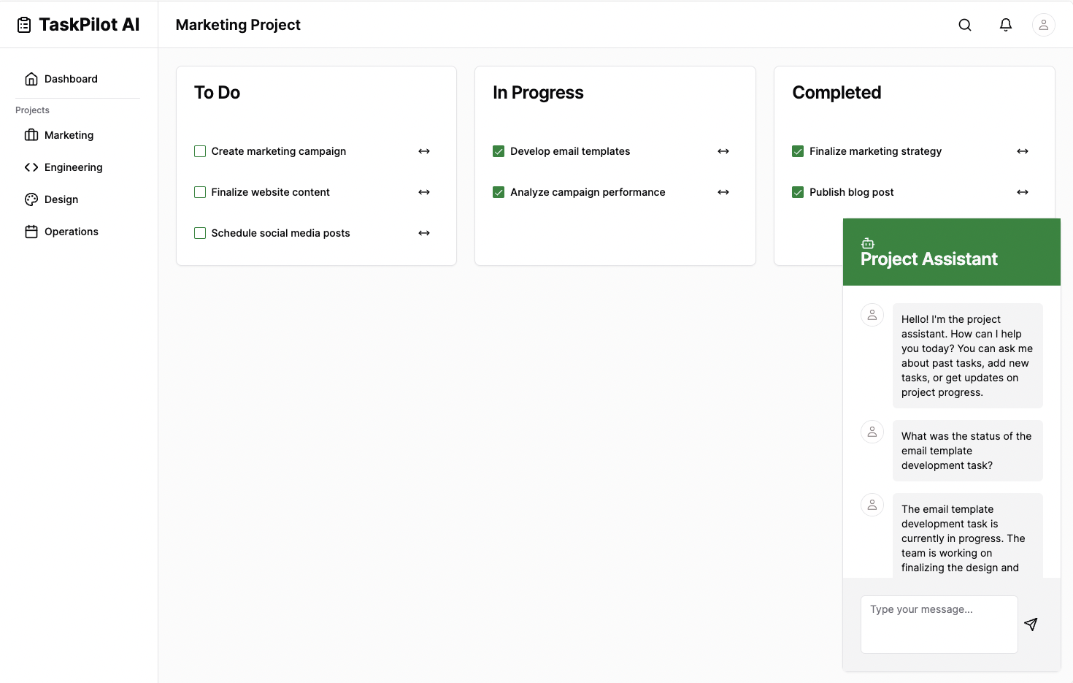Uncheck the Develop email templates checkbox

[x=499, y=151]
